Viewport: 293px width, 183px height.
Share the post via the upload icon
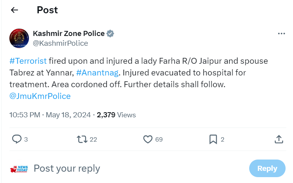tap(279, 139)
